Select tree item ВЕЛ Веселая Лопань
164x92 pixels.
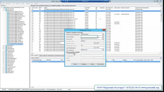point(17,16)
